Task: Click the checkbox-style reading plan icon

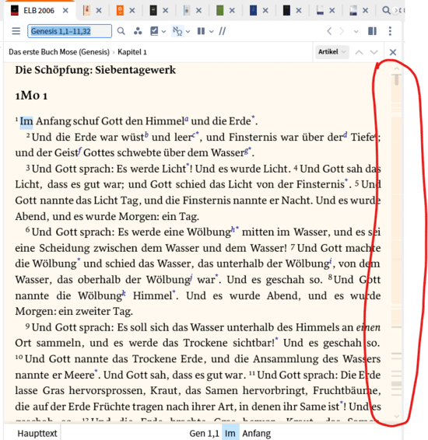Action: click(x=154, y=31)
